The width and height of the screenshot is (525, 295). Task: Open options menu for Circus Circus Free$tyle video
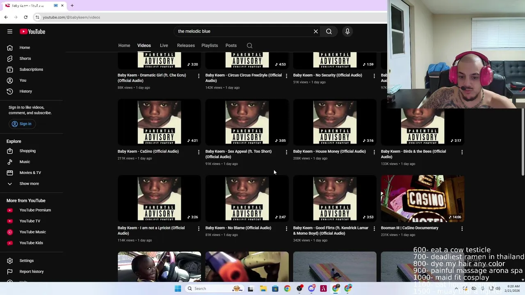pyautogui.click(x=286, y=76)
